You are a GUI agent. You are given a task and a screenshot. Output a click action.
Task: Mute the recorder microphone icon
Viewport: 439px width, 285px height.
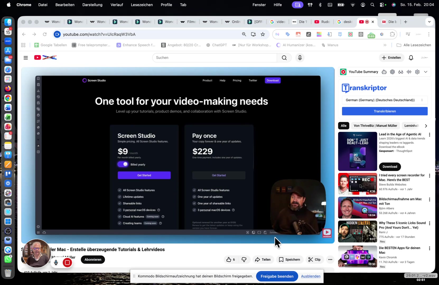(x=56, y=263)
